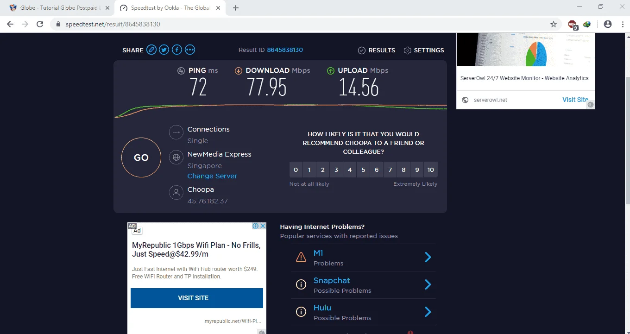
Task: Open the Speedtest Settings
Action: [424, 50]
